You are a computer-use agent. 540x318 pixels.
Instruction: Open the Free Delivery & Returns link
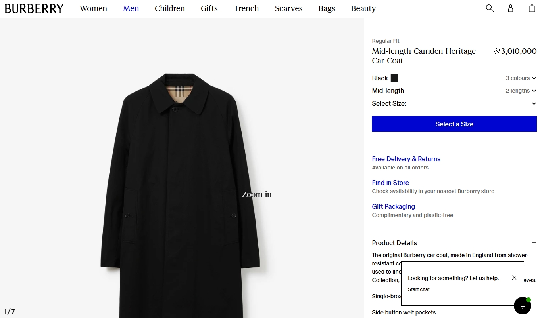coord(406,159)
